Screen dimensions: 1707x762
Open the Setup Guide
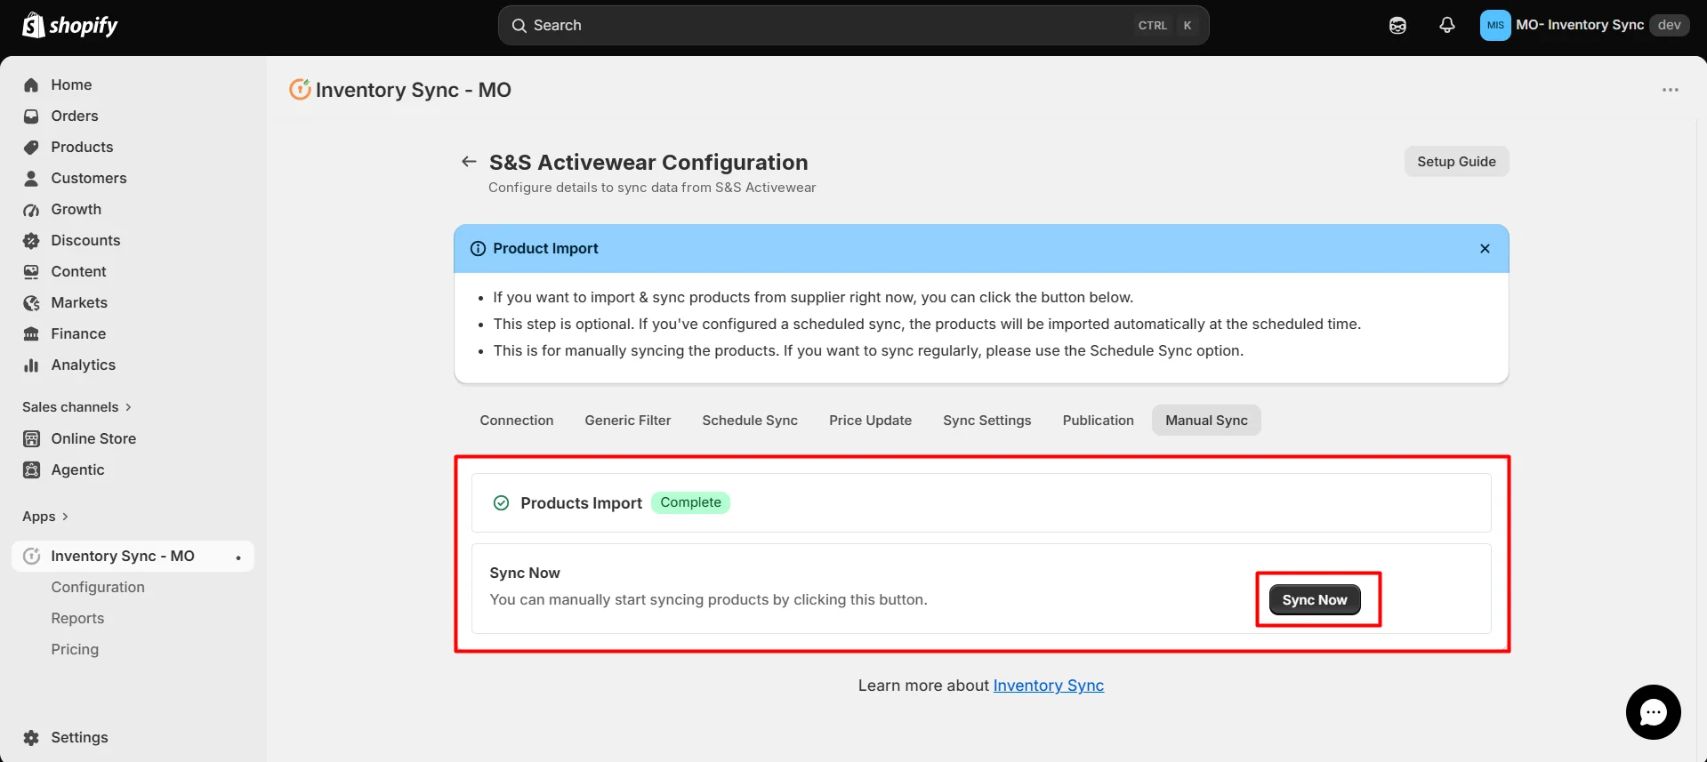coord(1456,162)
